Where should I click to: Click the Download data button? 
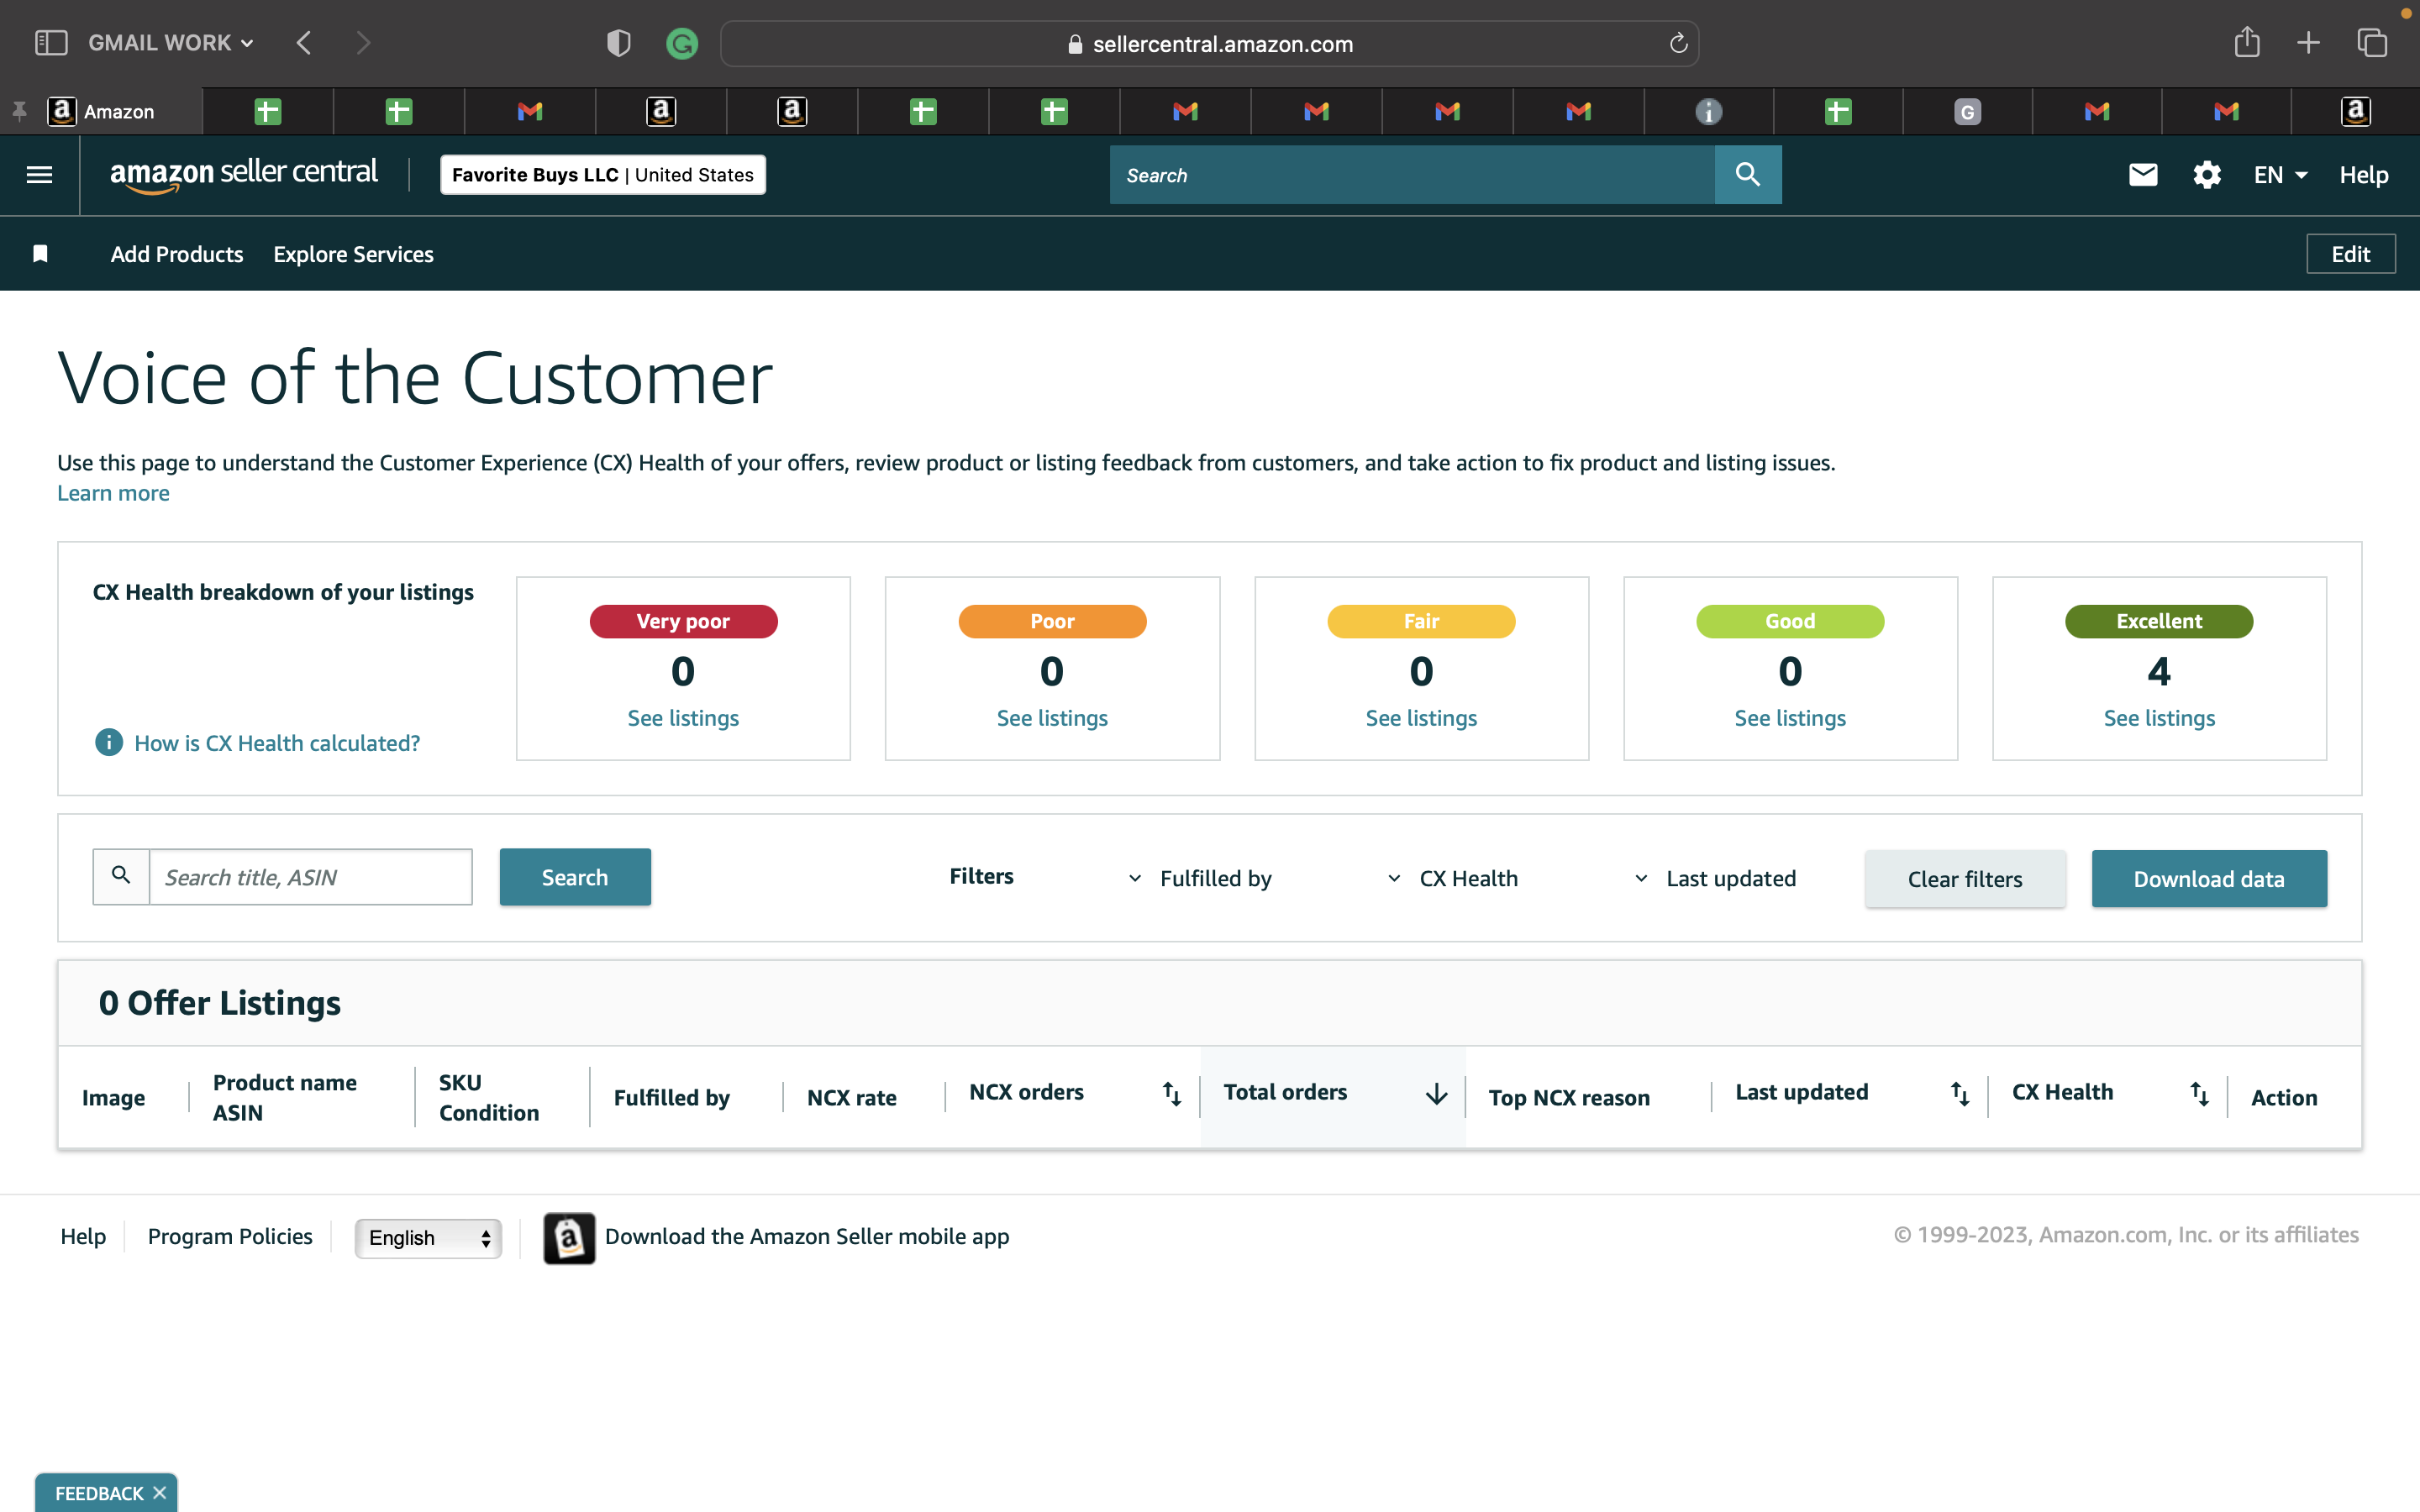tap(2209, 879)
